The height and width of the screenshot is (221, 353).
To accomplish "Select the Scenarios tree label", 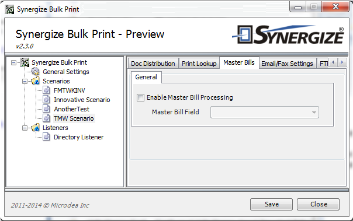I will (56, 81).
